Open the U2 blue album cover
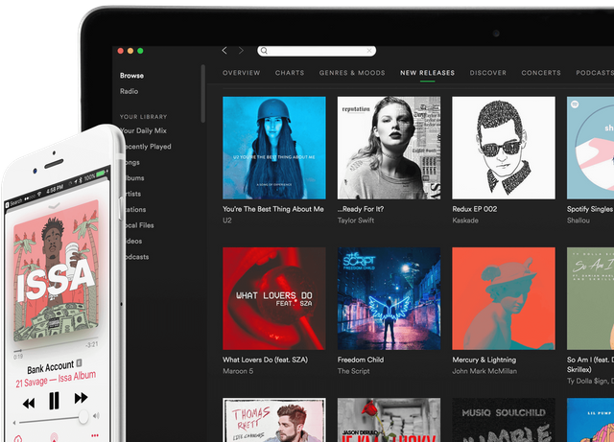Image resolution: width=614 pixels, height=442 pixels. tap(274, 148)
